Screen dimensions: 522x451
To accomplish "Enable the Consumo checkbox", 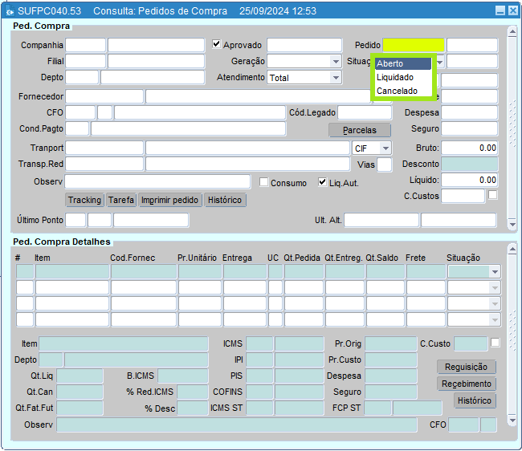I will coord(264,182).
